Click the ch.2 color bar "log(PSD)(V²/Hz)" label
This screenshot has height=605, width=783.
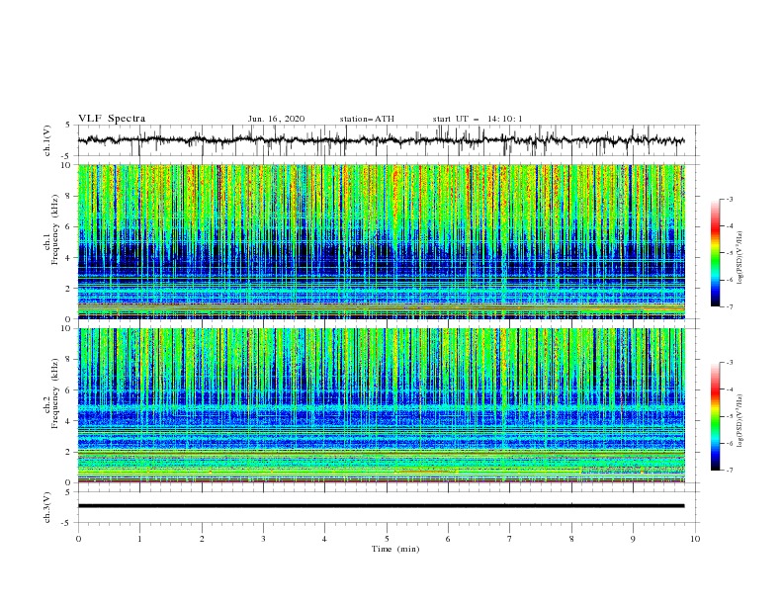pos(739,421)
